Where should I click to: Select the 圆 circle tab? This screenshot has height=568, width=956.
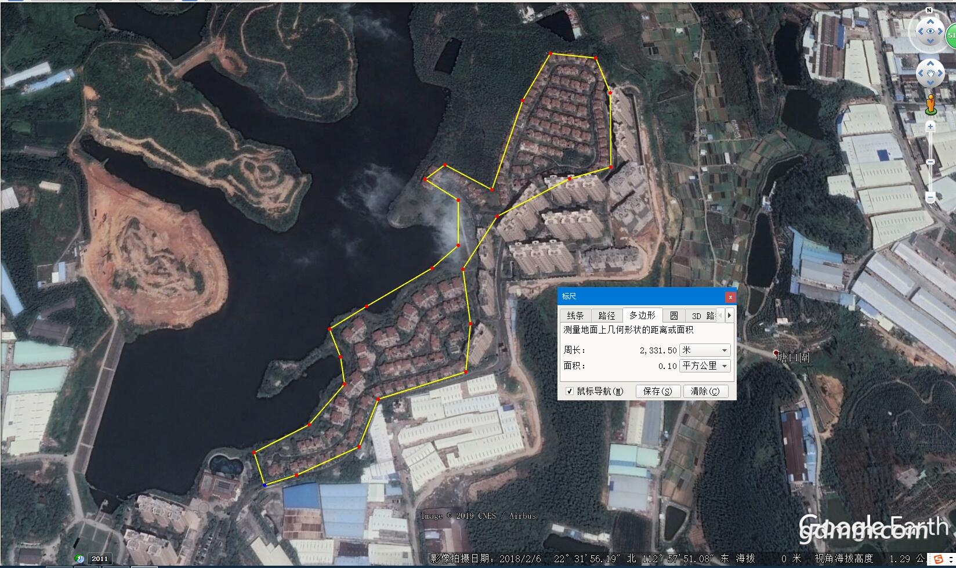tap(673, 316)
